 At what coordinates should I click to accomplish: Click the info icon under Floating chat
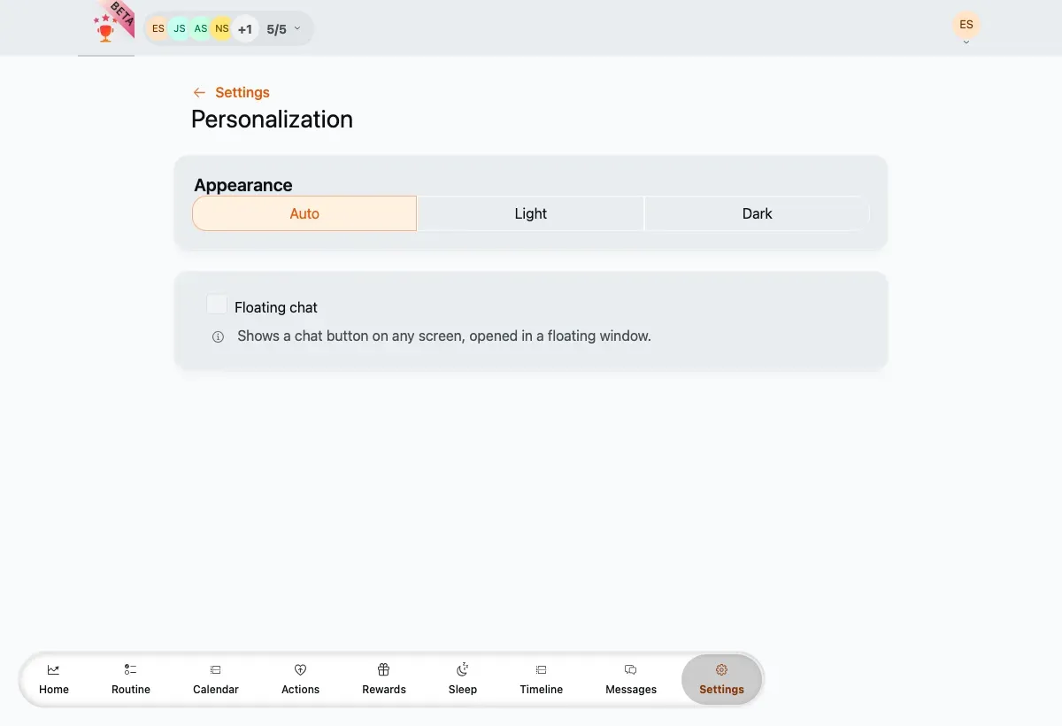point(218,337)
